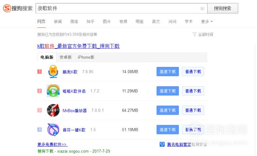The image size is (257, 156).
Task: Click the xiazai.sogou.com source text
Action: click(x=73, y=151)
